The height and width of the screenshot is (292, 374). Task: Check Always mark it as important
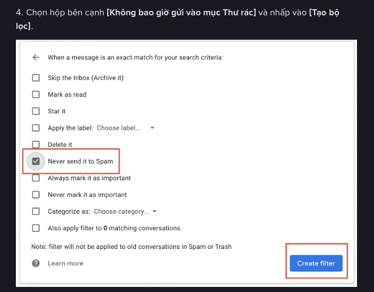[x=36, y=178]
